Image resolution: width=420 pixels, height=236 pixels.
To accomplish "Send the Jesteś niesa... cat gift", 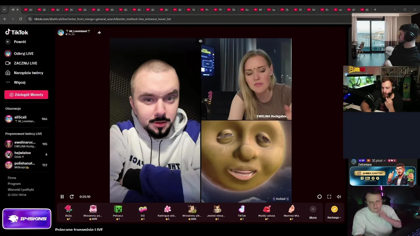I will pos(217,212).
